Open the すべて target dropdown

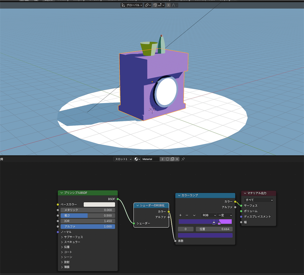click(x=259, y=200)
